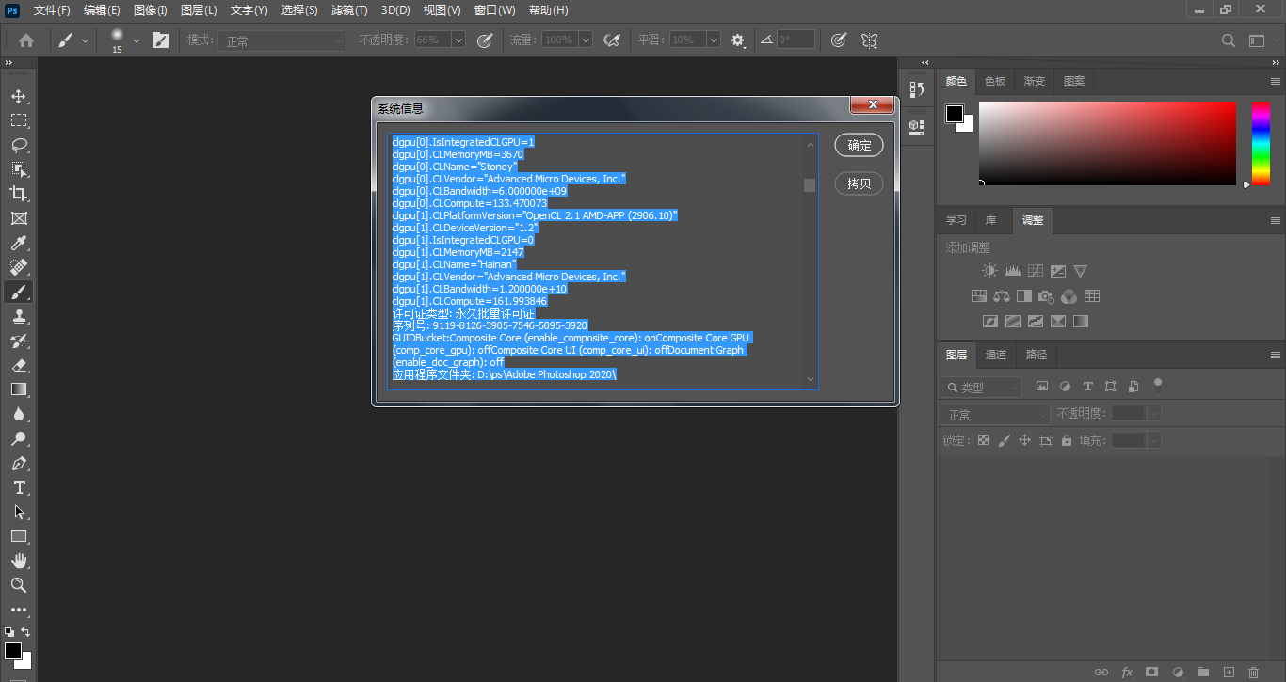
Task: Toggle filter for pixel layers icon
Action: [x=1042, y=387]
